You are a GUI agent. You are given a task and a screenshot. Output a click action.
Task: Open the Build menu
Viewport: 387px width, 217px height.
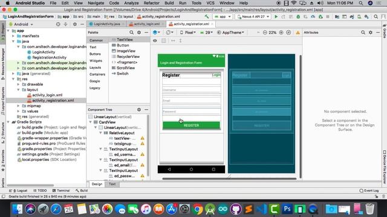(169, 3)
